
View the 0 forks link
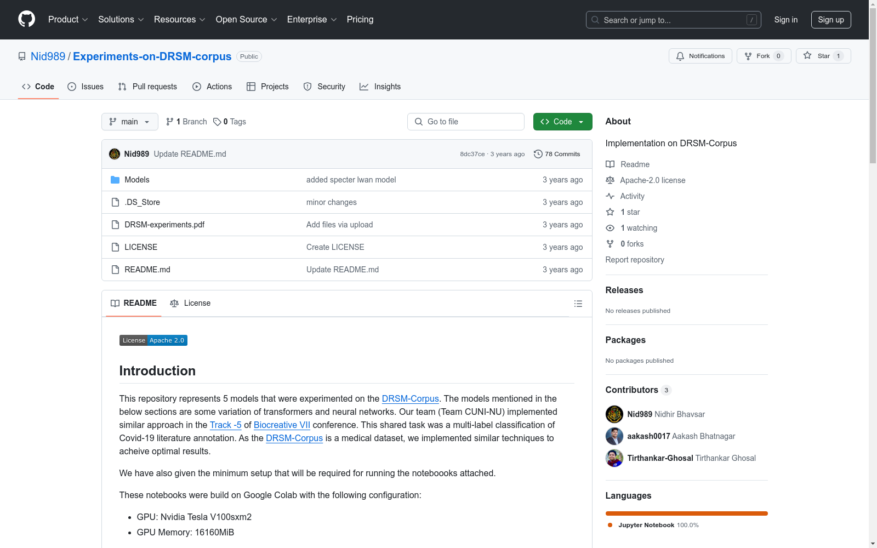(x=625, y=244)
